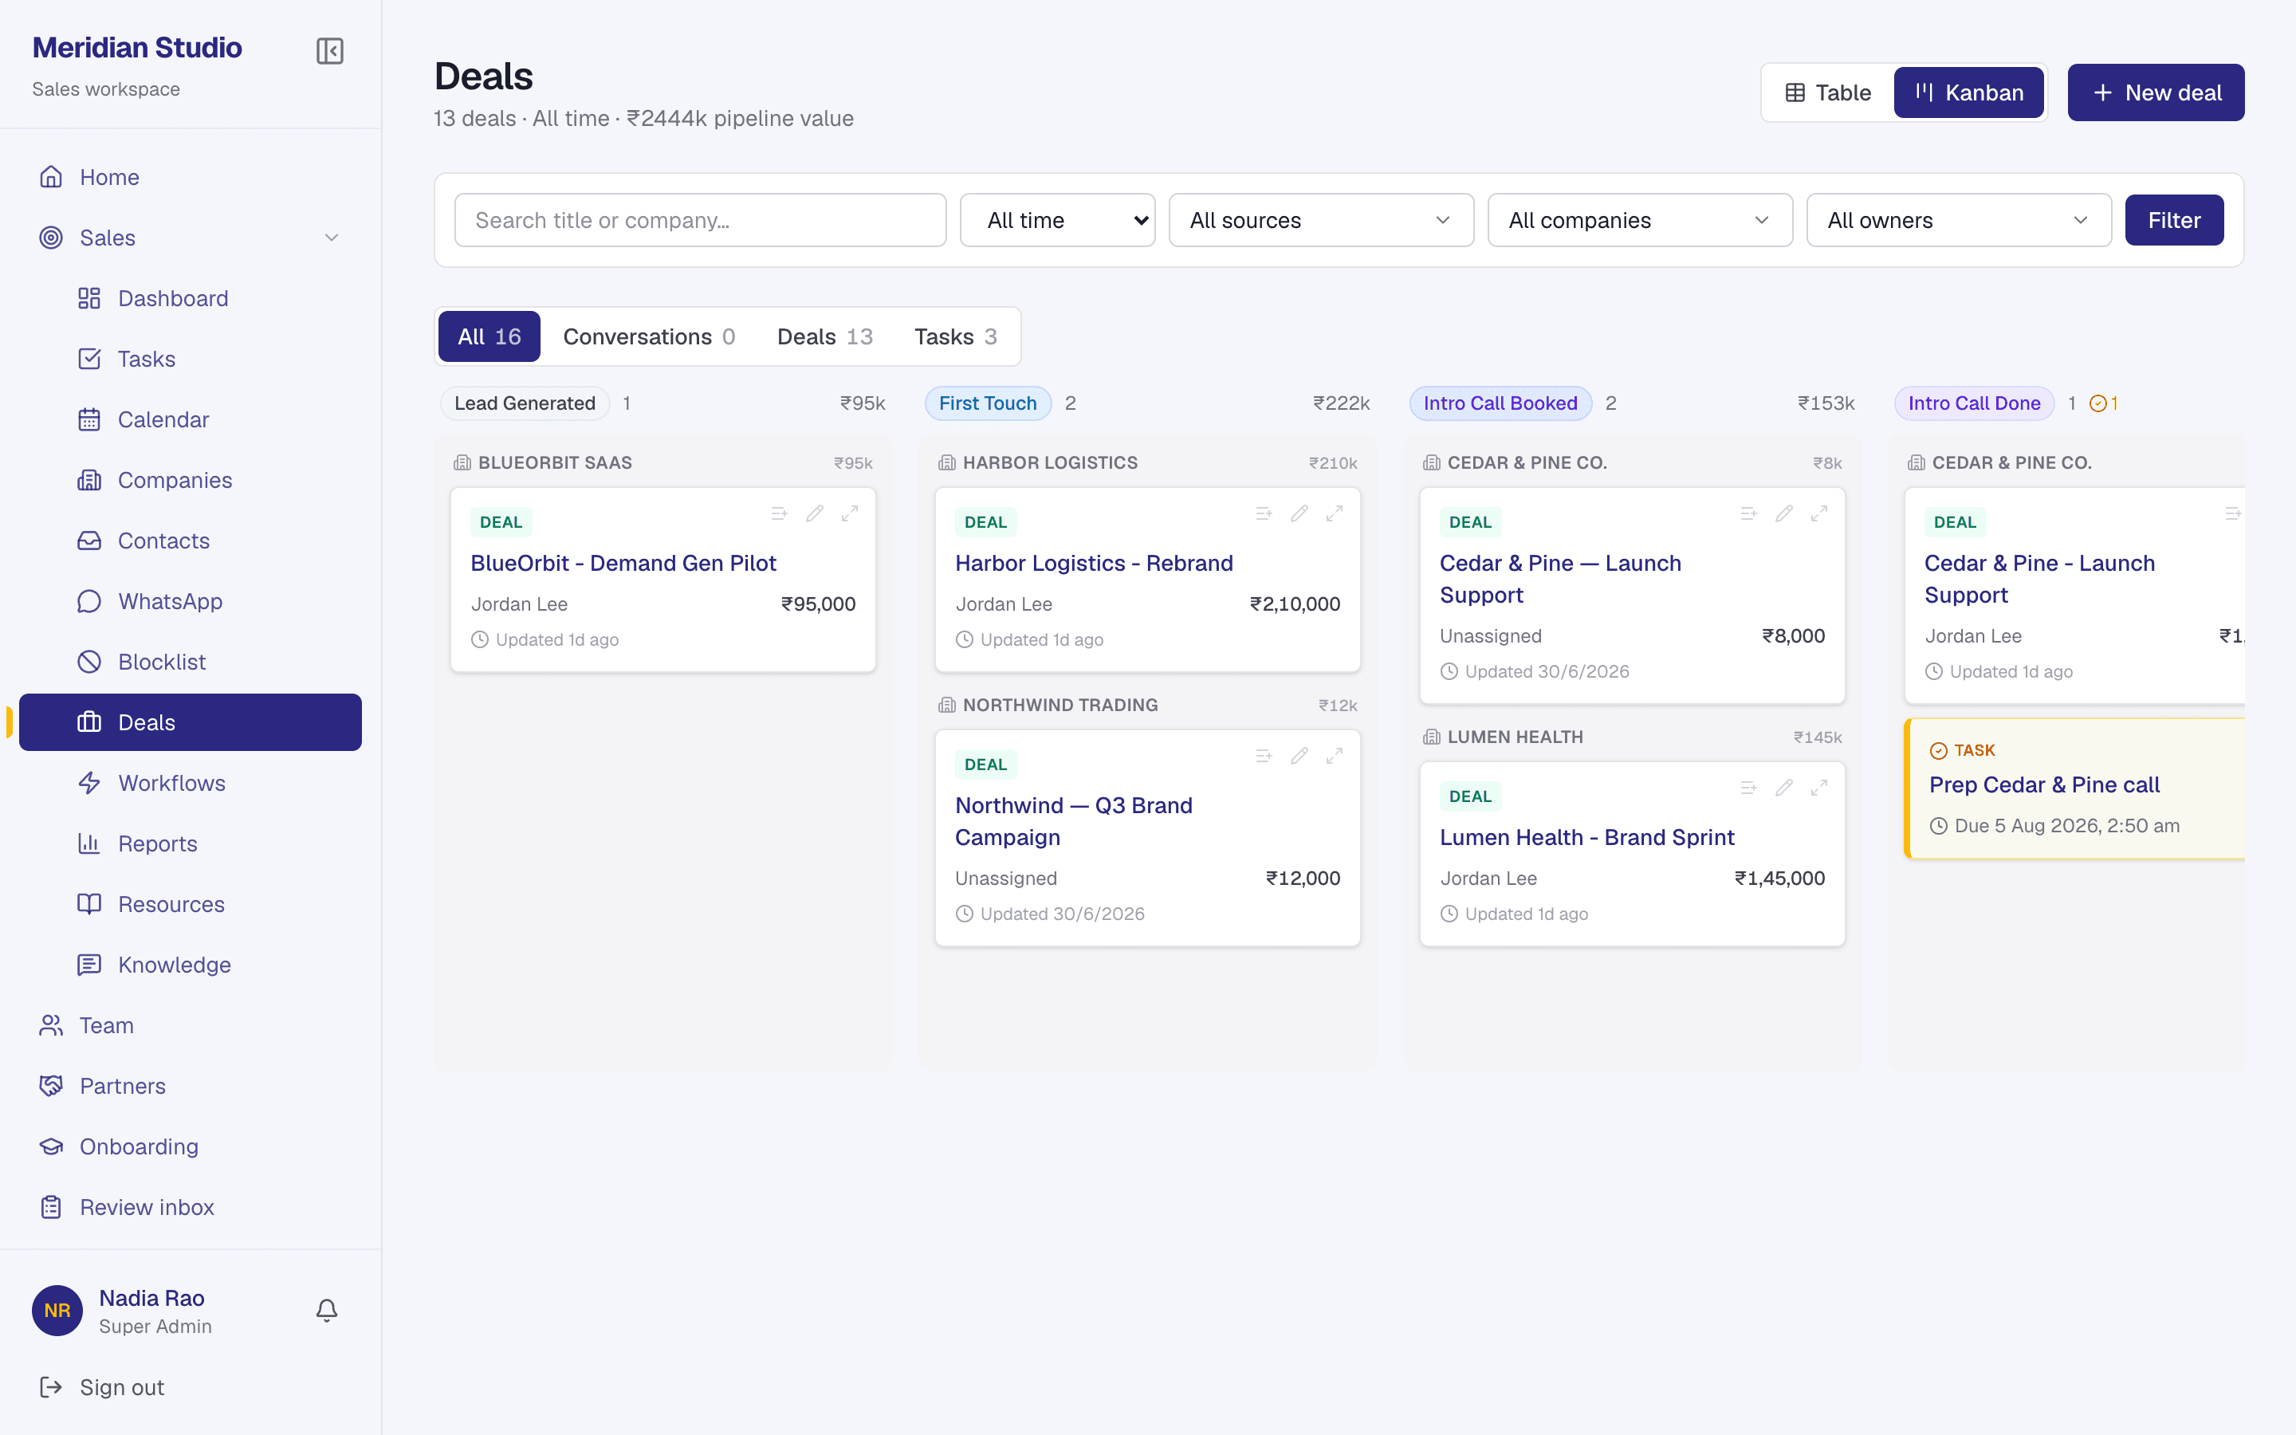The image size is (2296, 1435).
Task: Click move-stage icon on Lumen Health card
Action: click(x=1748, y=788)
